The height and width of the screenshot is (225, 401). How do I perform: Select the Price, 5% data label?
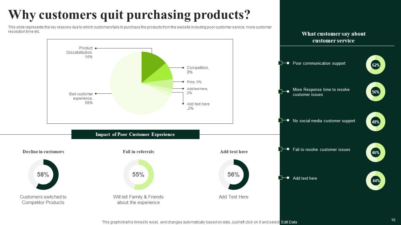coord(194,82)
